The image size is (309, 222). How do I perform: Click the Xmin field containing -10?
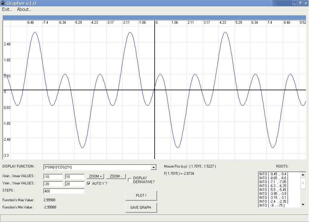pos(53,177)
